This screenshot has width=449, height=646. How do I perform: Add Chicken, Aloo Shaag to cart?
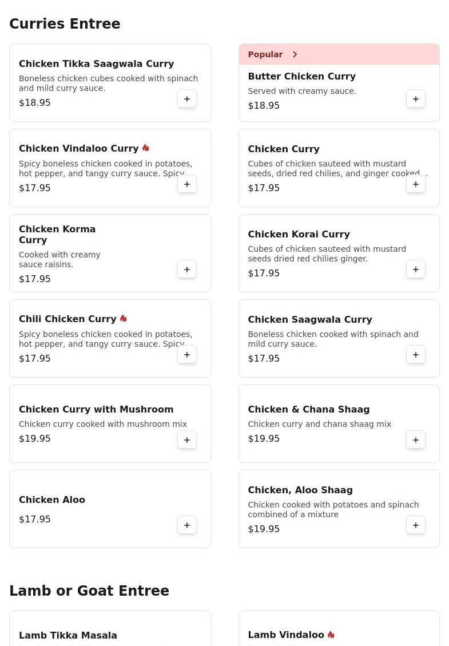tap(416, 525)
